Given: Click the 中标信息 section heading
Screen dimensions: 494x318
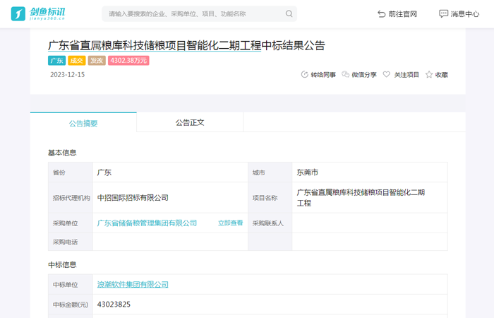Looking at the screenshot, I should coord(62,265).
